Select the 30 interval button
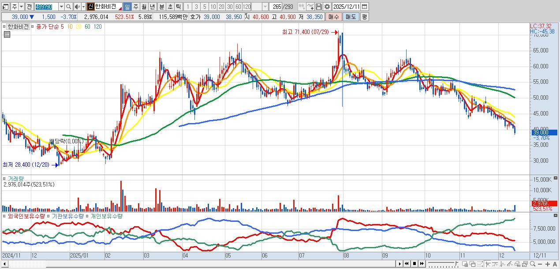Image resolution: width=560 pixels, height=269 pixels. pos(230,7)
